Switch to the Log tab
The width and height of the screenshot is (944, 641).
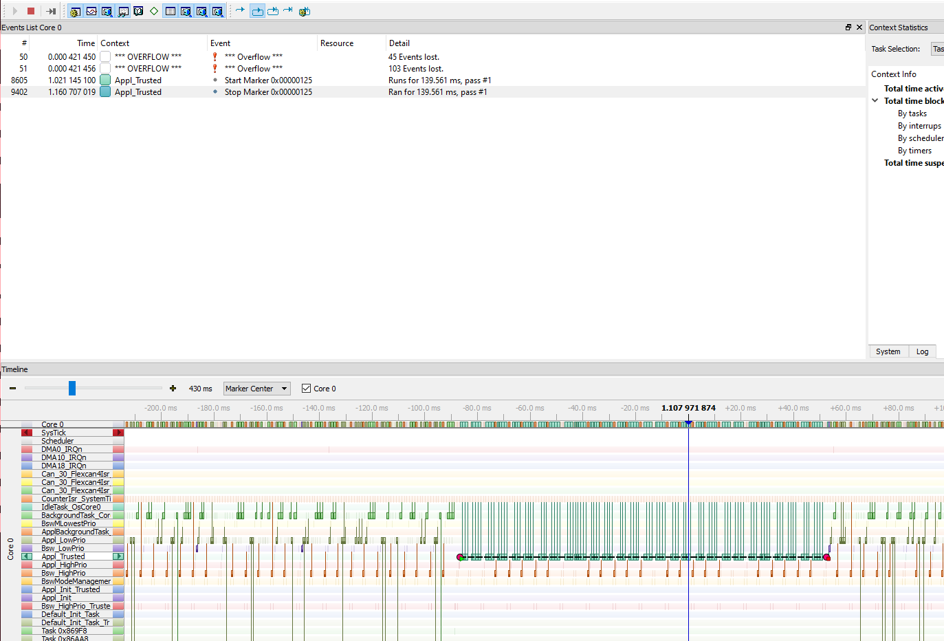coord(923,351)
